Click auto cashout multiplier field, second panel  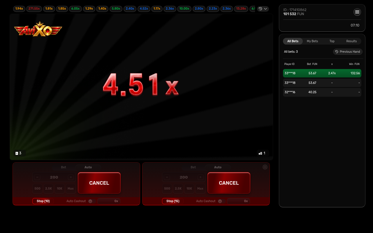pos(238,201)
